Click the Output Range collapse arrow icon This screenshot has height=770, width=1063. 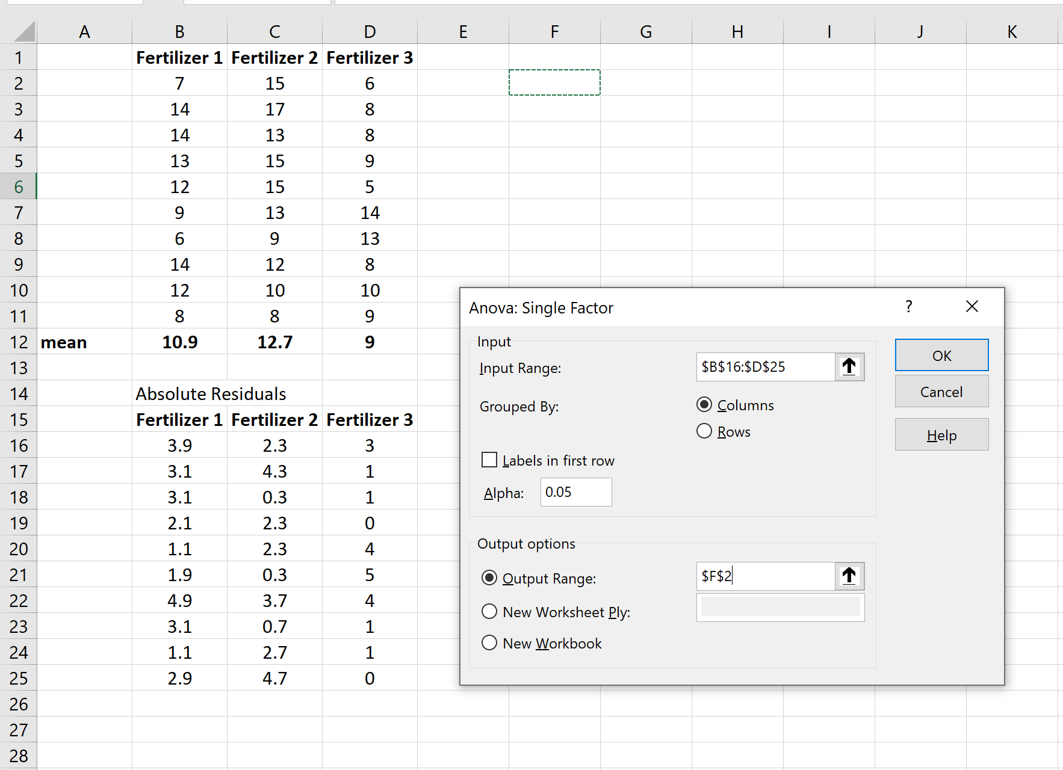pyautogui.click(x=849, y=576)
